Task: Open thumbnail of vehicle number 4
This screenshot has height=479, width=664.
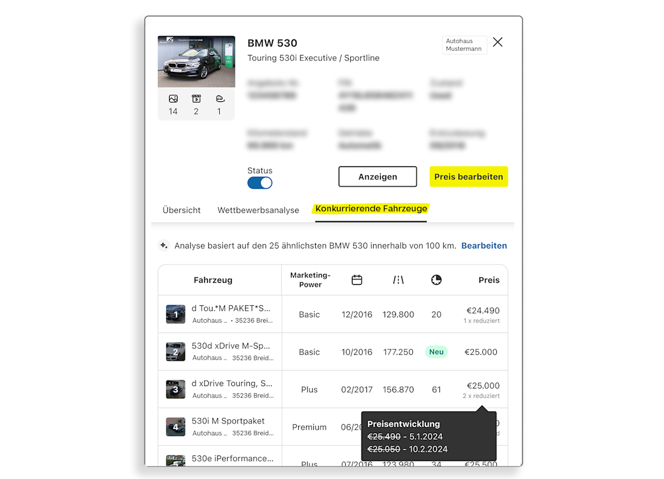Action: [x=175, y=427]
